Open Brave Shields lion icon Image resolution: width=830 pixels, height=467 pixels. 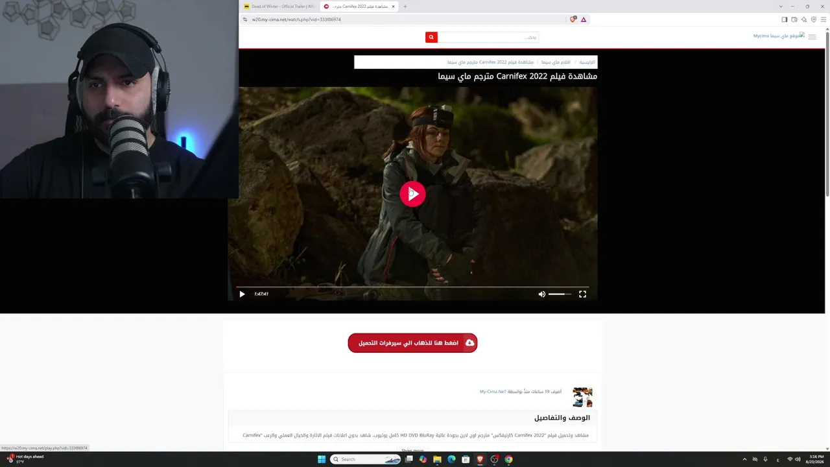[x=573, y=19]
